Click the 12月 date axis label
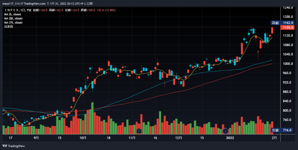Viewport: 298px width, 150px height. point(179,138)
